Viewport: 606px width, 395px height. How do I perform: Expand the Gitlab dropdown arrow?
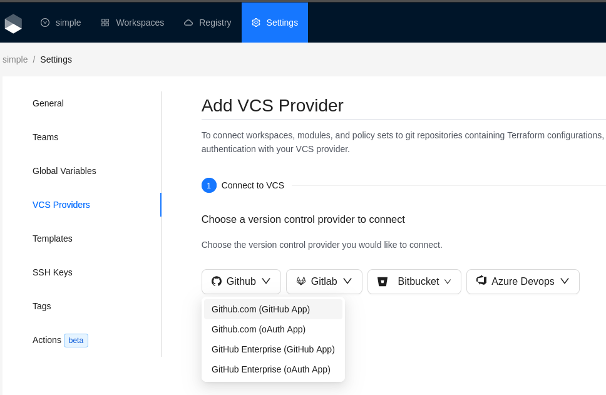347,281
